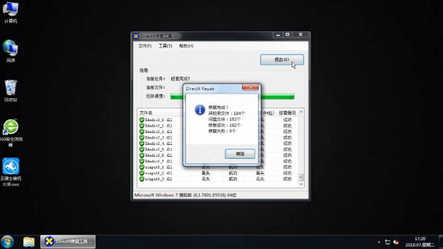Click the network icon in system tray
443x249 pixels.
388,242
